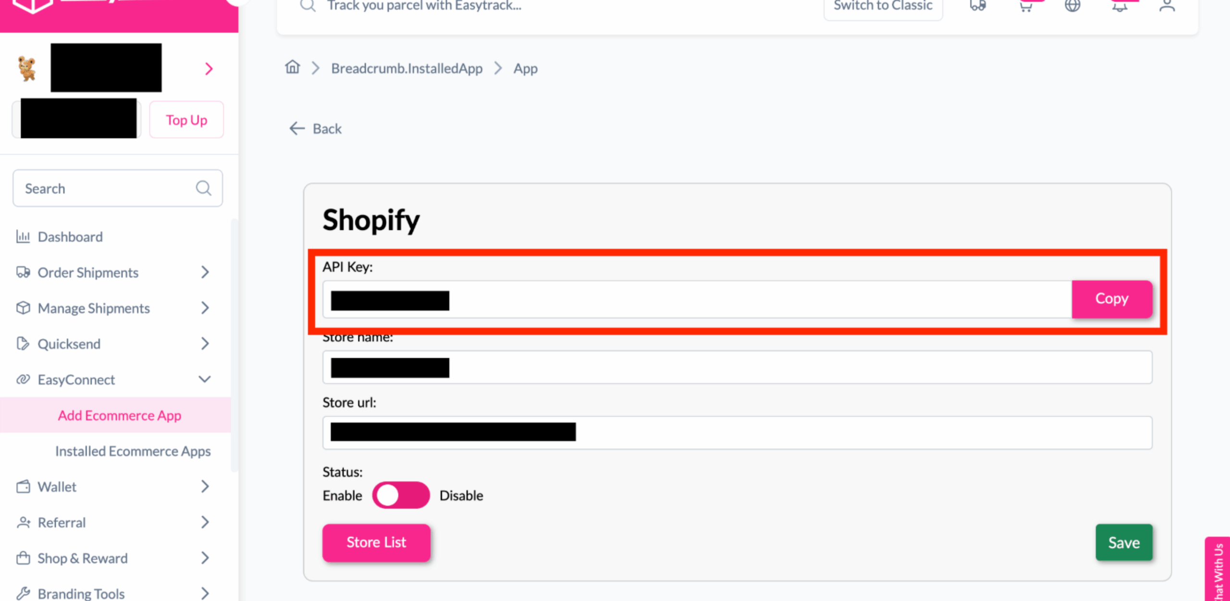The width and height of the screenshot is (1230, 601).
Task: Toggle Shopify status to Disable
Action: [x=401, y=495]
